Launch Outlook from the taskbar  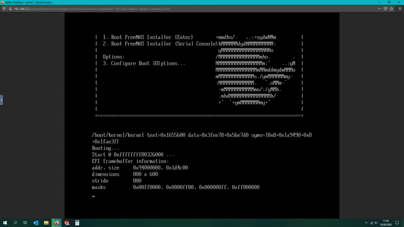click(x=36, y=223)
